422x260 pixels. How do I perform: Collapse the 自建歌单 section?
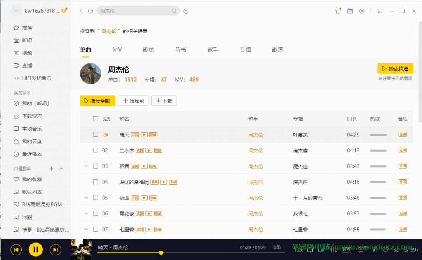pos(61,169)
